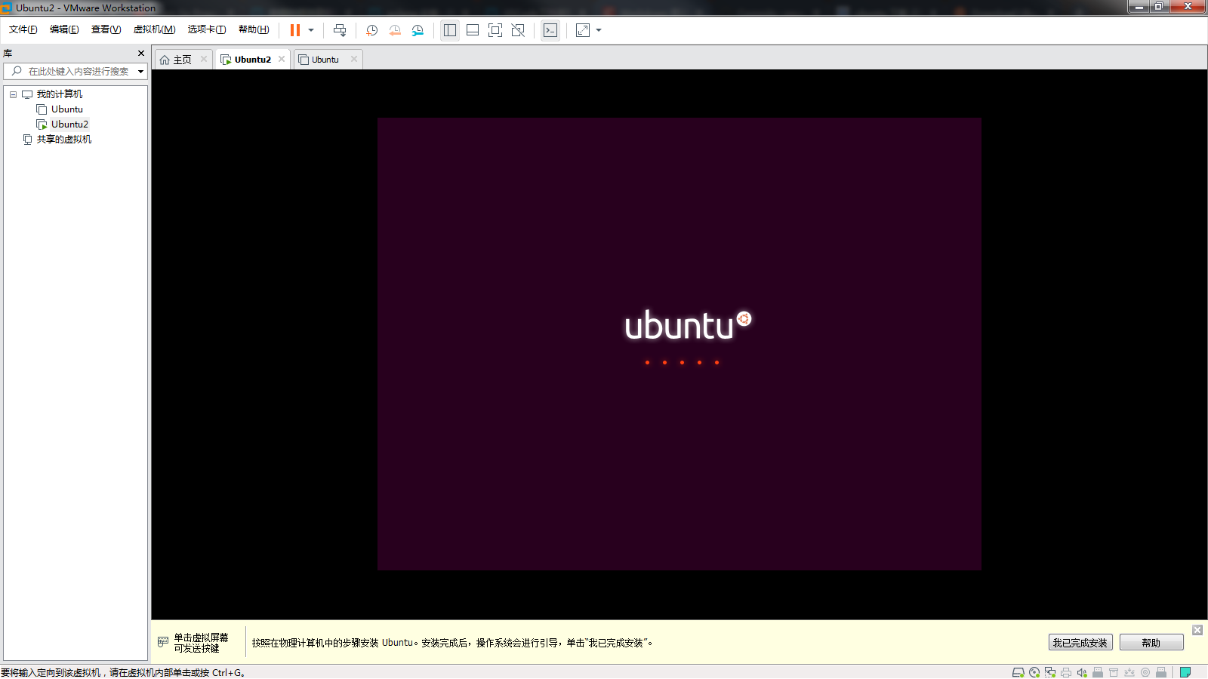Open the 查看(V) menu
Screen dimensions: 1208x679
coord(106,29)
